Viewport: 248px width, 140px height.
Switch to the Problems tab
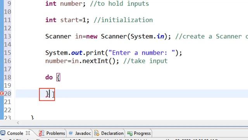tap(55, 133)
